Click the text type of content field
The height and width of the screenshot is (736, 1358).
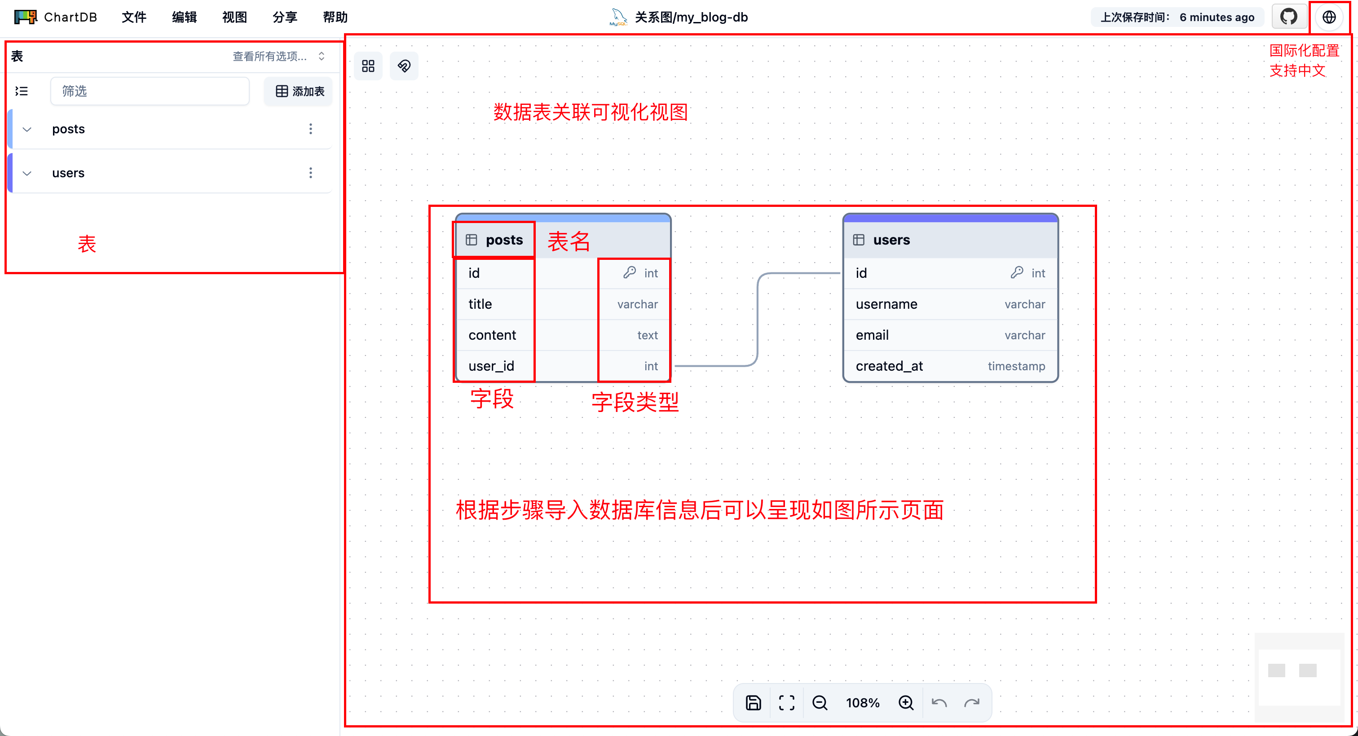648,335
